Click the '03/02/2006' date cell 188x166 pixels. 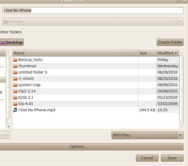167,104
